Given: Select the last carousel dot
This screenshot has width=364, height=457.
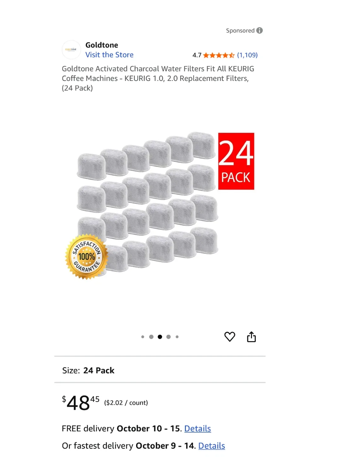Looking at the screenshot, I should pos(177,336).
